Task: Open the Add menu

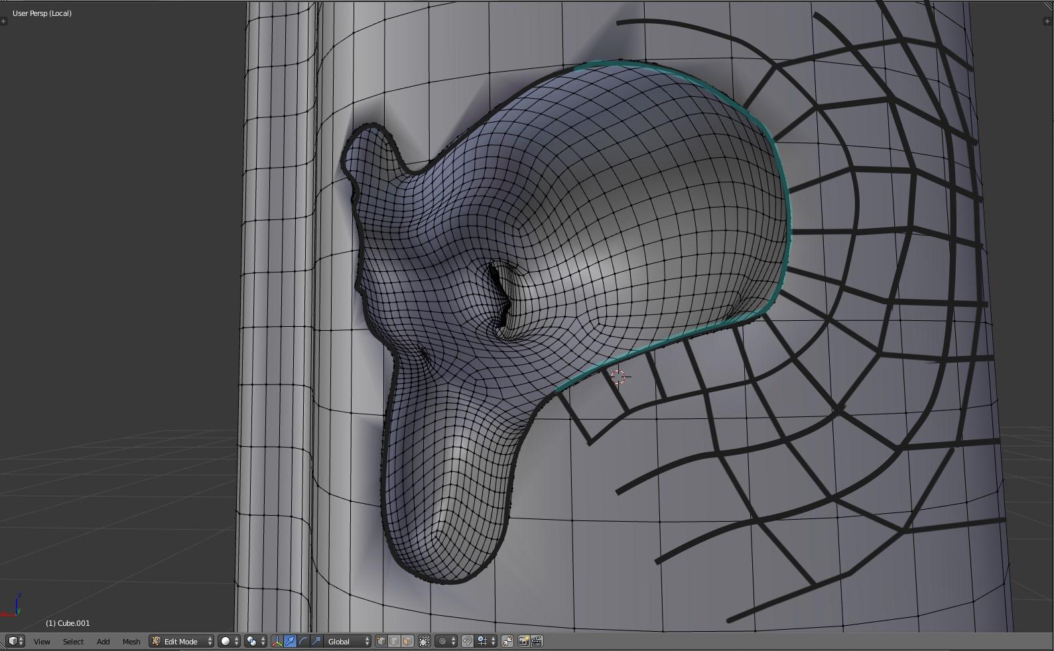Action: (x=103, y=642)
